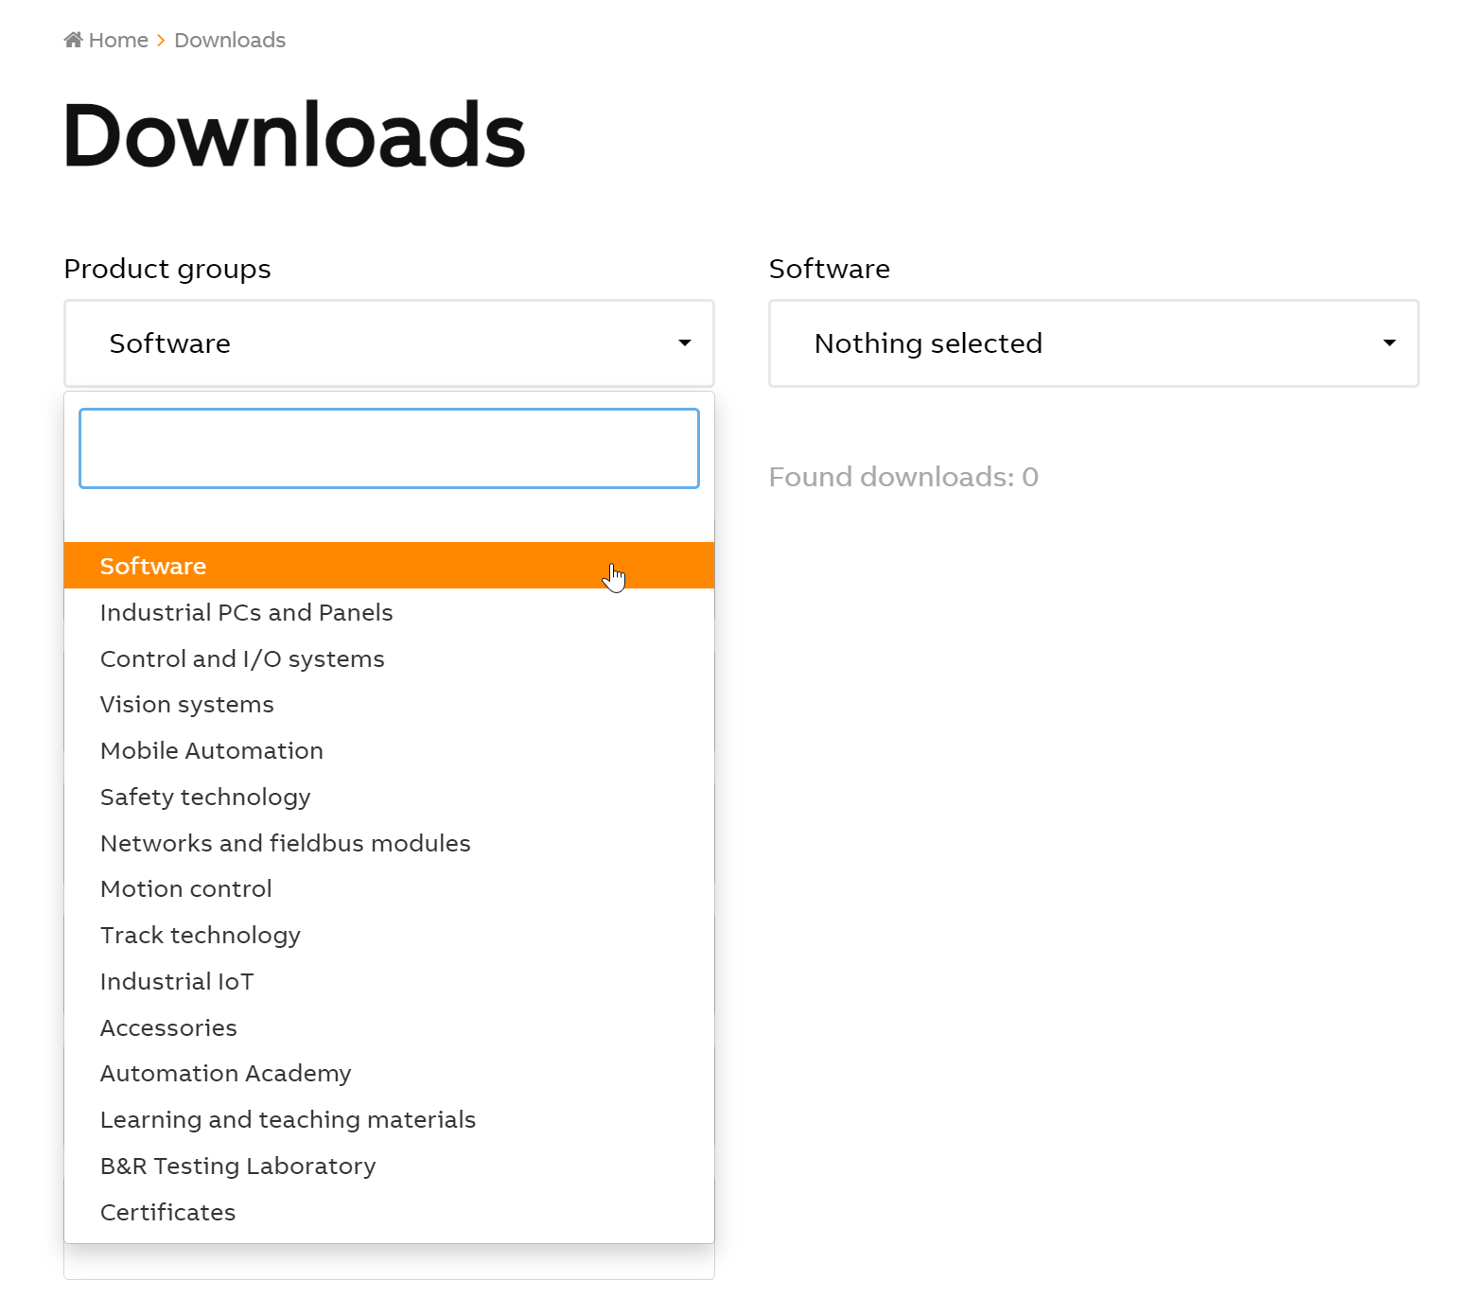This screenshot has width=1472, height=1298.
Task: Choose B&R Testing Laboratory option
Action: point(389,1166)
